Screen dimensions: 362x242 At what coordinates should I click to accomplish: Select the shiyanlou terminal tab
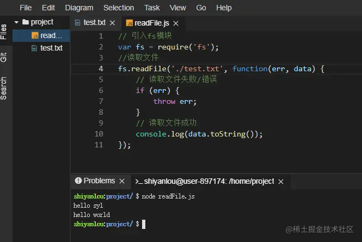pyautogui.click(x=209, y=181)
